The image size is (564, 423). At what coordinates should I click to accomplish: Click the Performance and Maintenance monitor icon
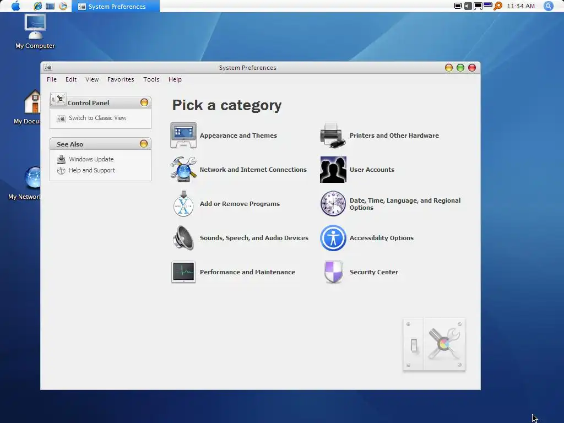tap(183, 272)
